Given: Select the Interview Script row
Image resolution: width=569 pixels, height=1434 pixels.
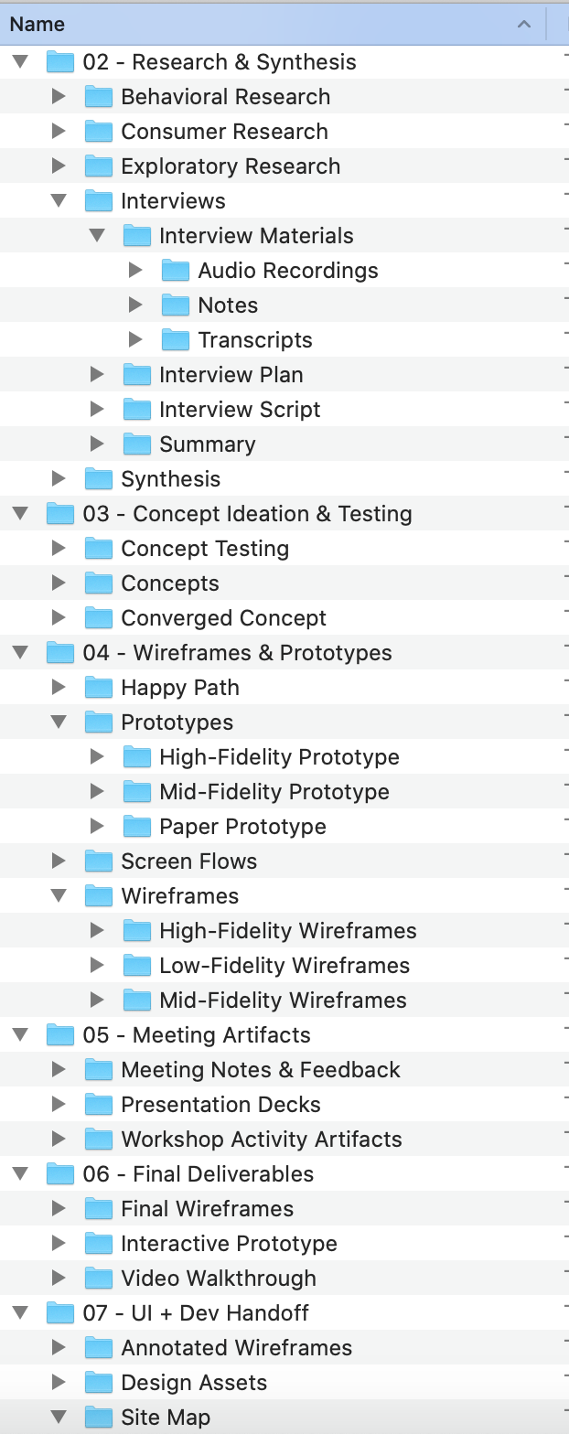Looking at the screenshot, I should click(284, 410).
